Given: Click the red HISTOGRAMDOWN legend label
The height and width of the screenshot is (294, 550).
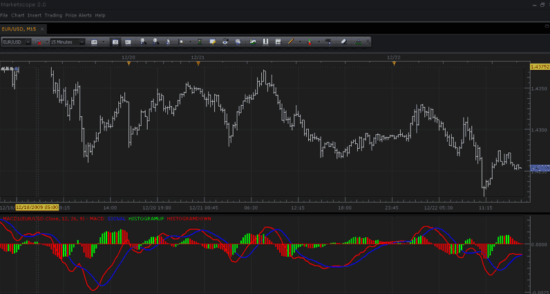Looking at the screenshot, I should pyautogui.click(x=189, y=219).
